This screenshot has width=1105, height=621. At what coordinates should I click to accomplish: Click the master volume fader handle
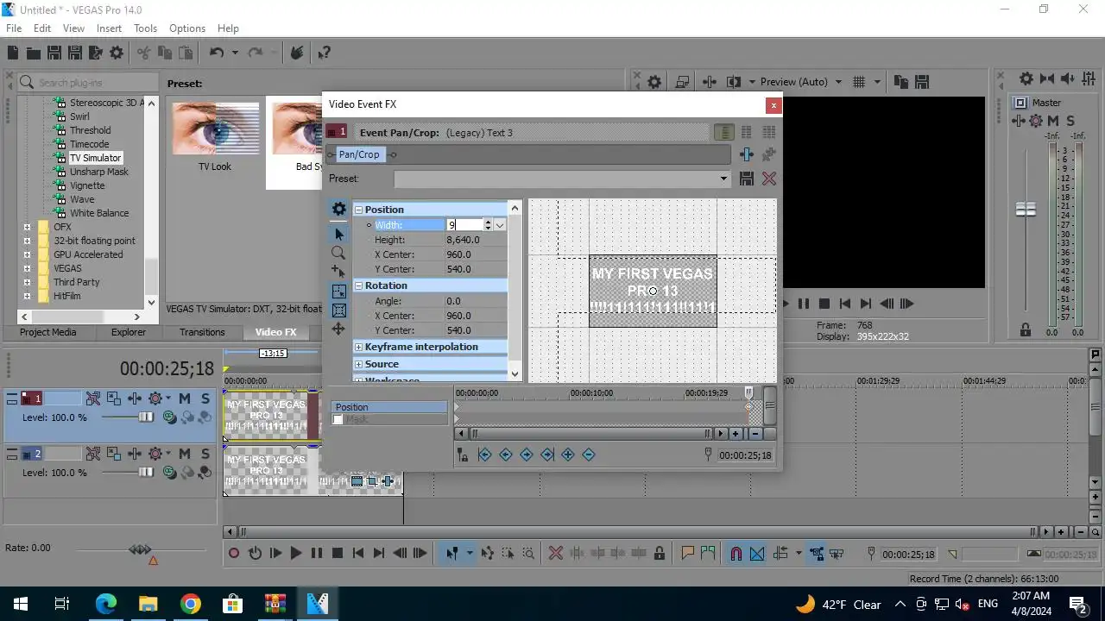pyautogui.click(x=1026, y=209)
